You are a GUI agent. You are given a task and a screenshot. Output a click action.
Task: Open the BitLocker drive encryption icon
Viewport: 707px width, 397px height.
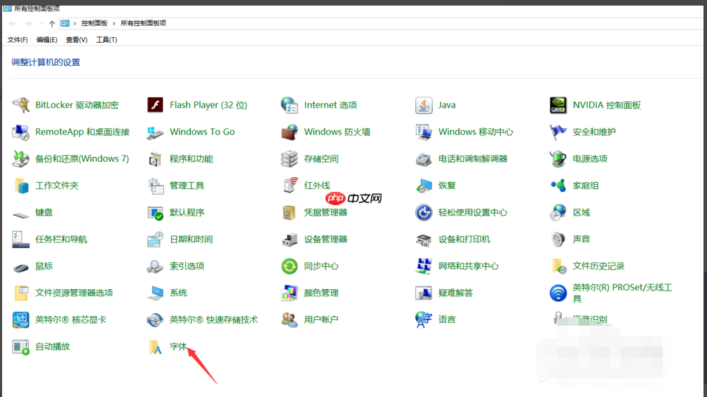(x=21, y=105)
